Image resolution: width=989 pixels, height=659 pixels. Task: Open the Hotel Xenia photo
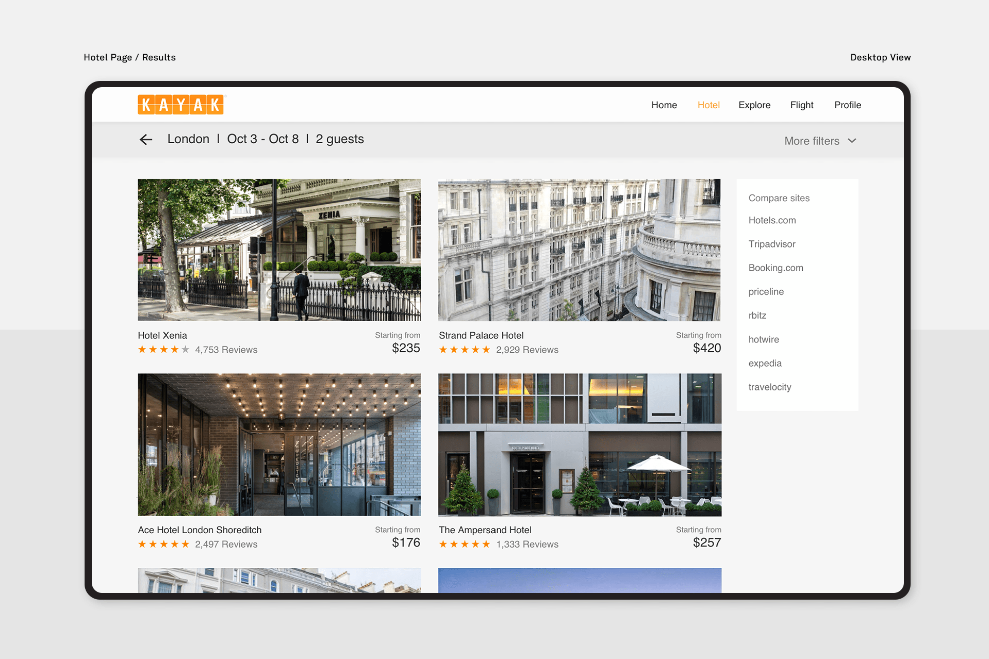(279, 250)
